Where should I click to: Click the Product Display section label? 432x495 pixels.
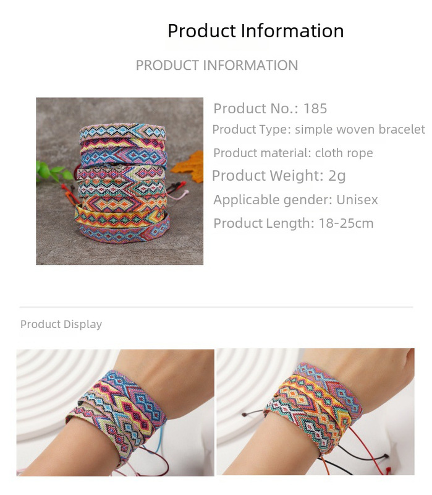tap(61, 324)
